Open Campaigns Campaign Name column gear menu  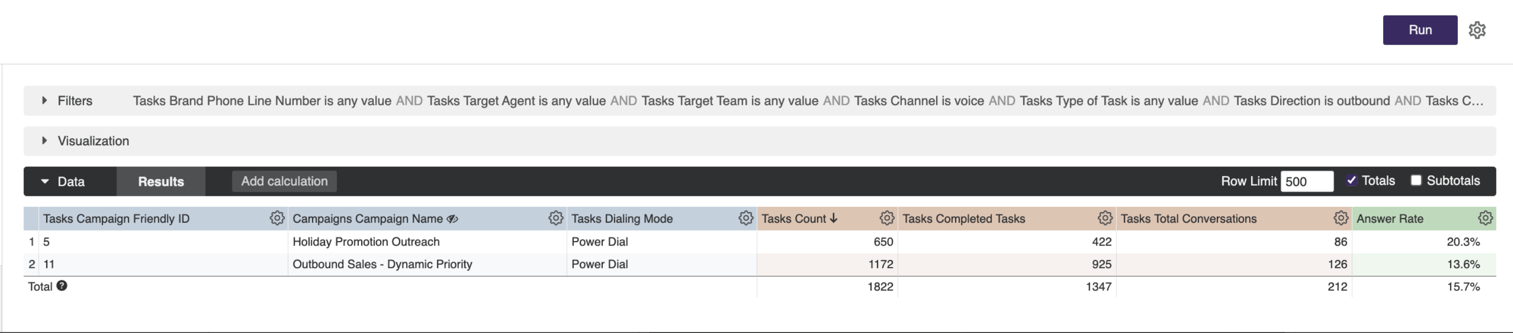click(555, 218)
